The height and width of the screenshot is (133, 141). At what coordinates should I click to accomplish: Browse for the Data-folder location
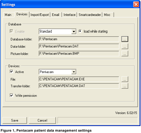(x=125, y=46)
